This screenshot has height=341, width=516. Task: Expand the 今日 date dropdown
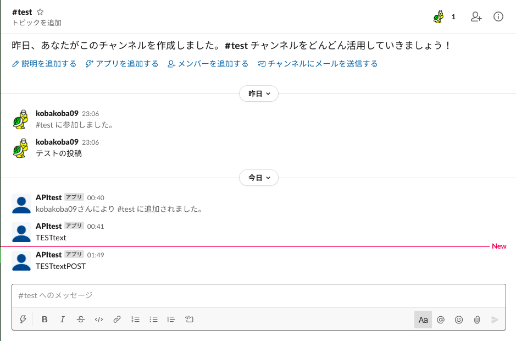point(259,178)
